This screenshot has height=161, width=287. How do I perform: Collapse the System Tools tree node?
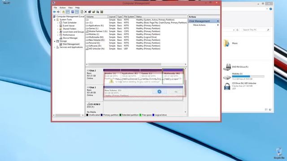click(x=55, y=20)
